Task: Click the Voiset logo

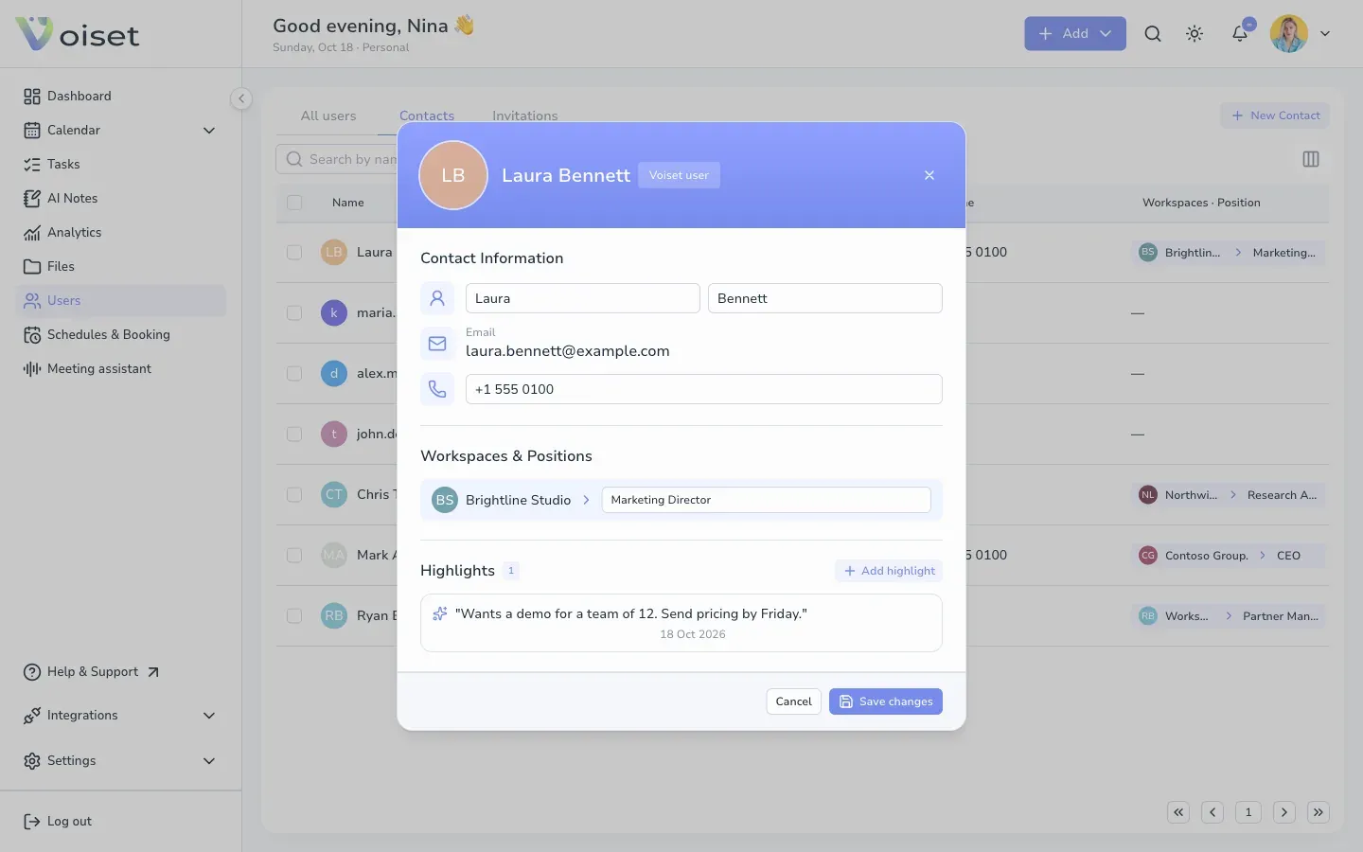Action: [78, 34]
